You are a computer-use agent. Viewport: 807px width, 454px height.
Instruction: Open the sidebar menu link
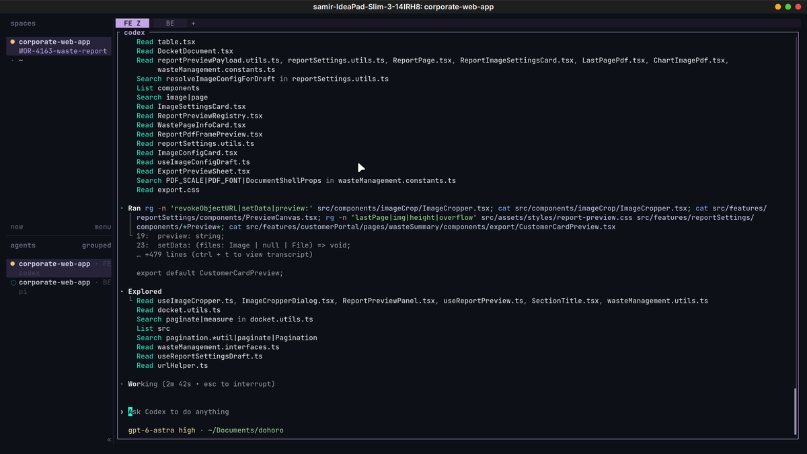click(x=103, y=227)
